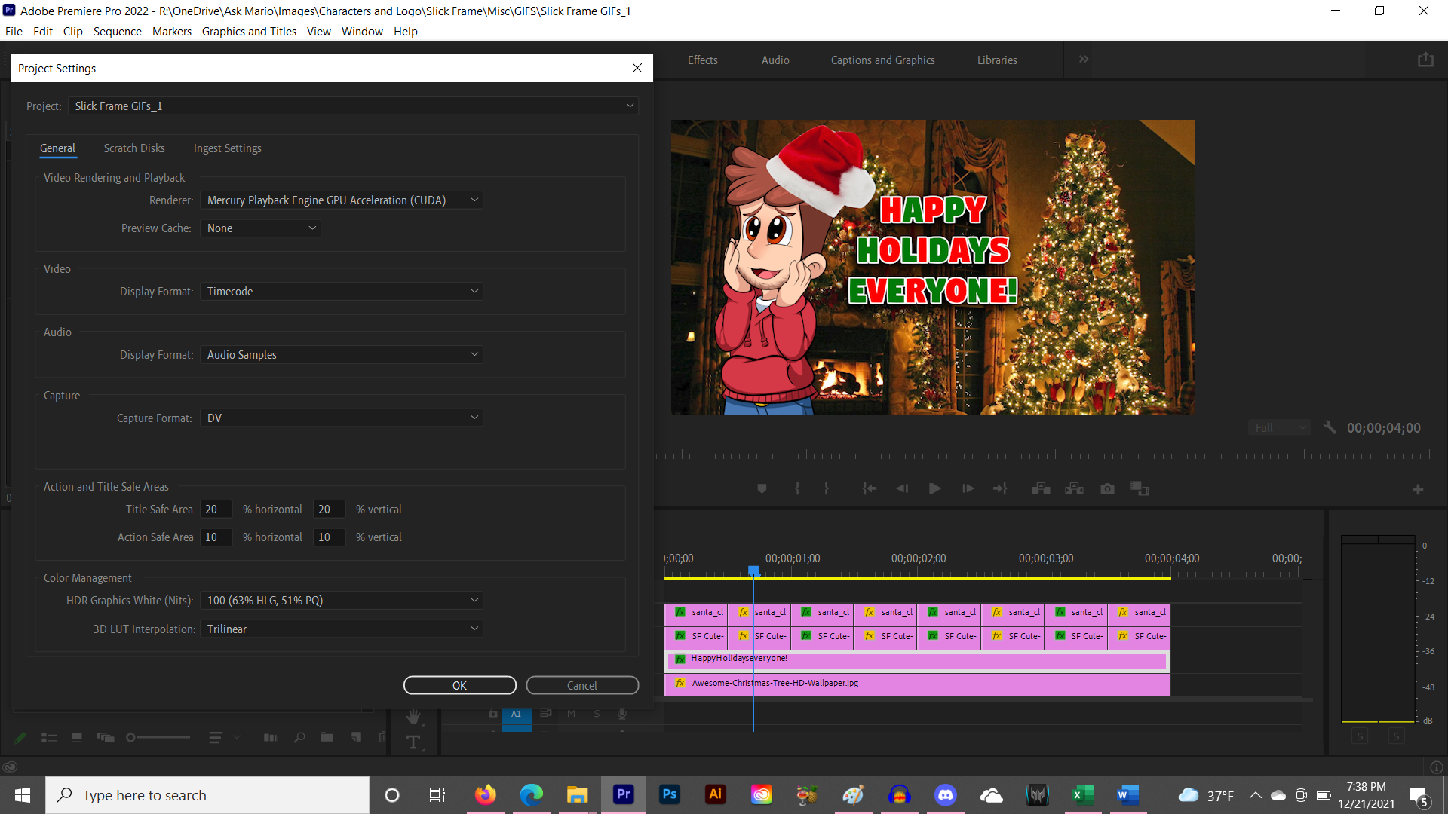
Task: Click the Export Frame camera icon
Action: point(1107,488)
